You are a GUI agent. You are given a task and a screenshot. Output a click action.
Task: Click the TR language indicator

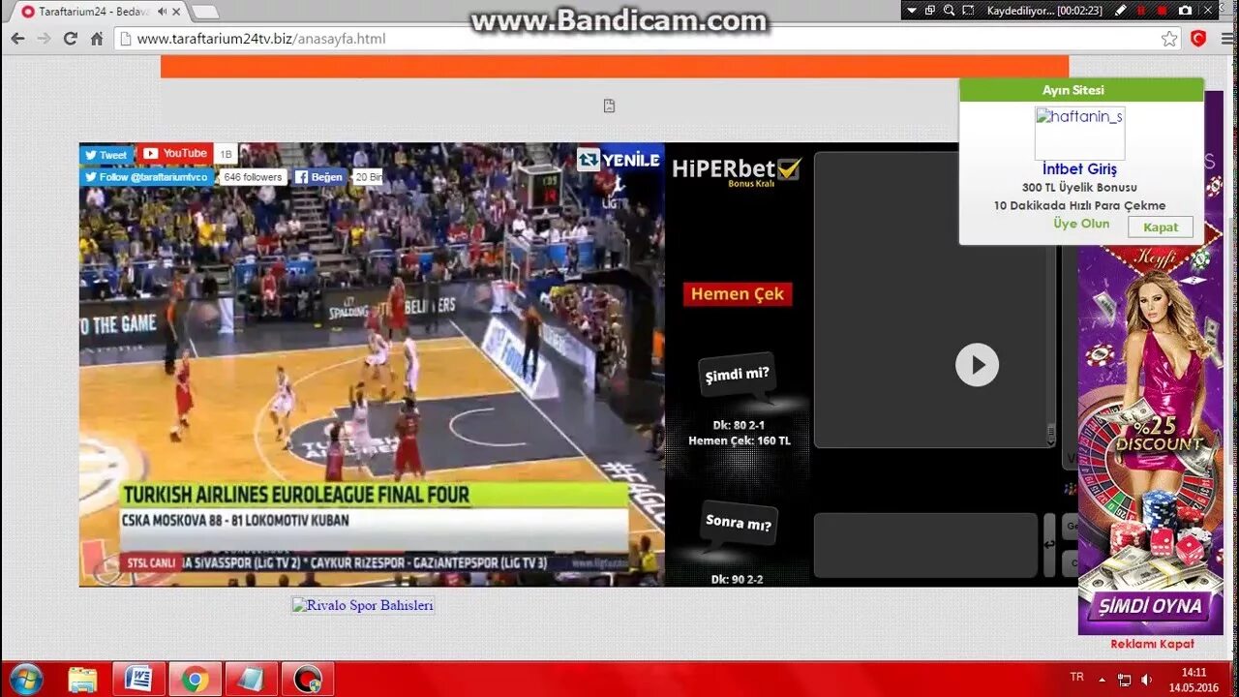click(x=1077, y=677)
